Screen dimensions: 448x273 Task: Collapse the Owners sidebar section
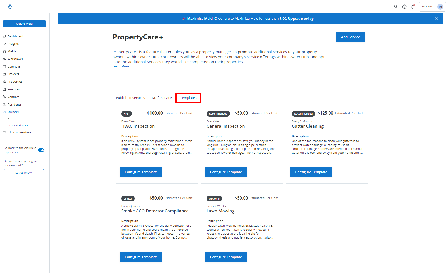(x=13, y=112)
